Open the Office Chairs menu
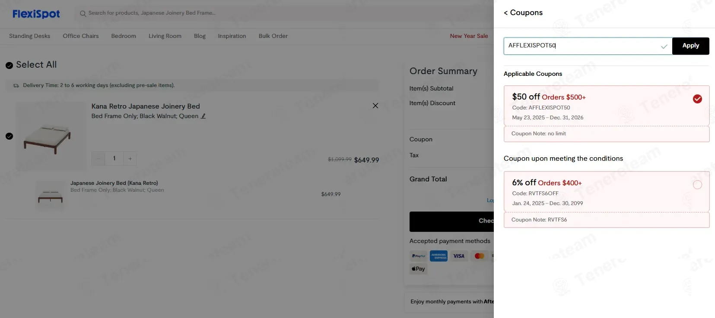The width and height of the screenshot is (715, 318). (81, 36)
